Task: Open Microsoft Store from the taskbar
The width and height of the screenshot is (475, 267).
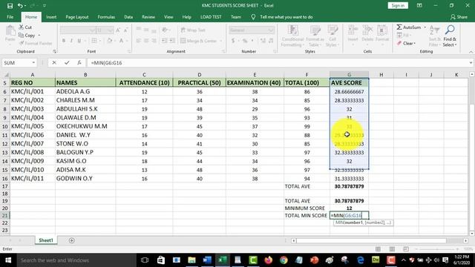Action: (161, 260)
